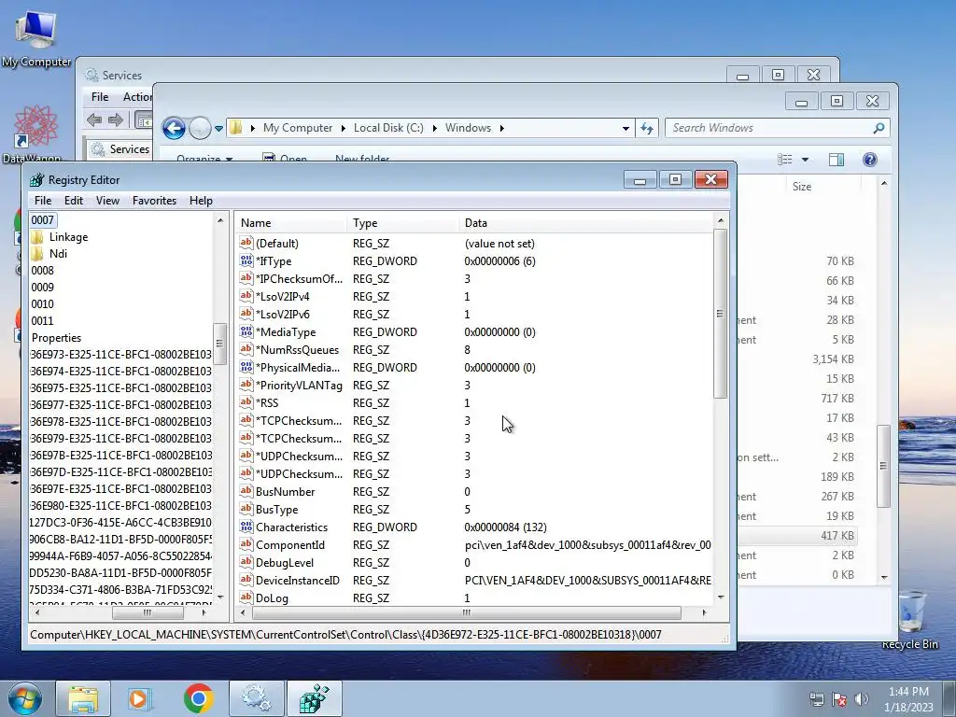Viewport: 956px width, 717px height.
Task: Select the (Default) value icon
Action: point(246,243)
